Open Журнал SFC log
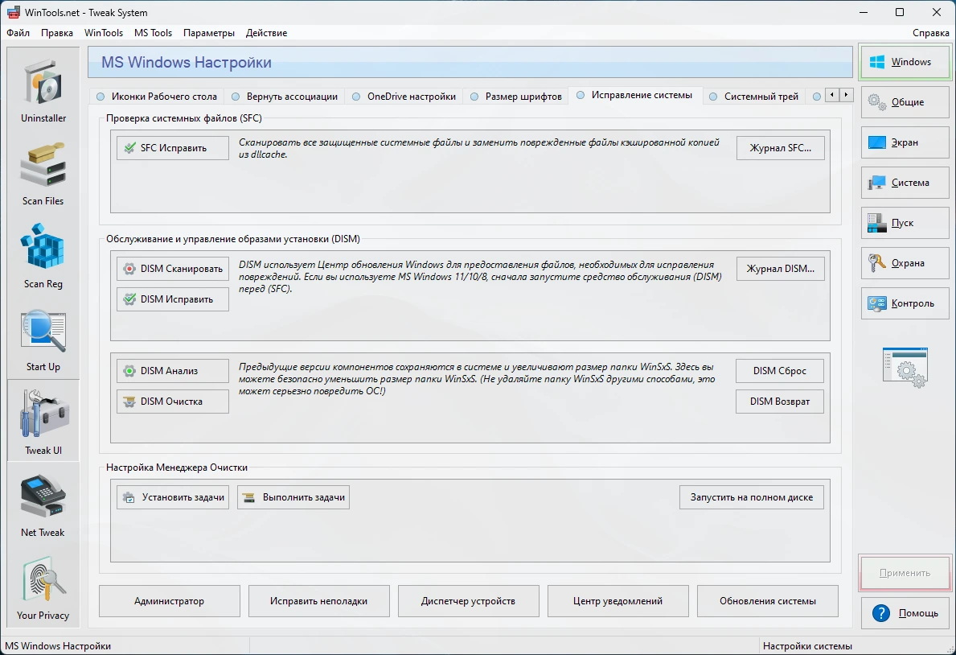Screen dimensions: 956x655 (781, 148)
